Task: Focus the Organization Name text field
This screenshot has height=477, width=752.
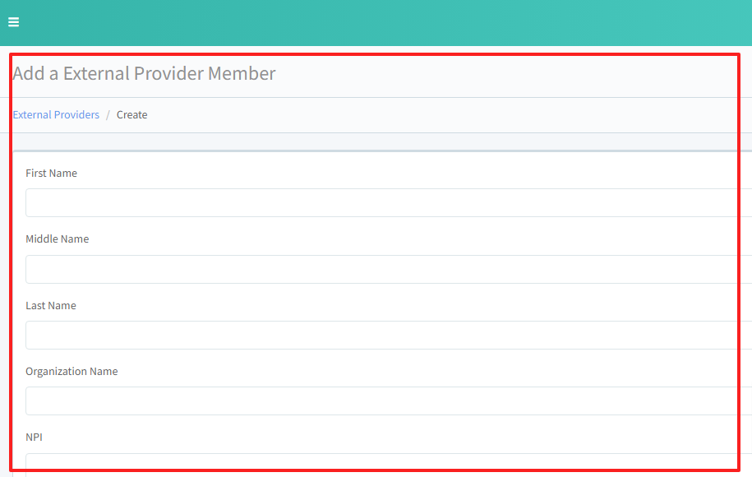Action: pos(386,401)
